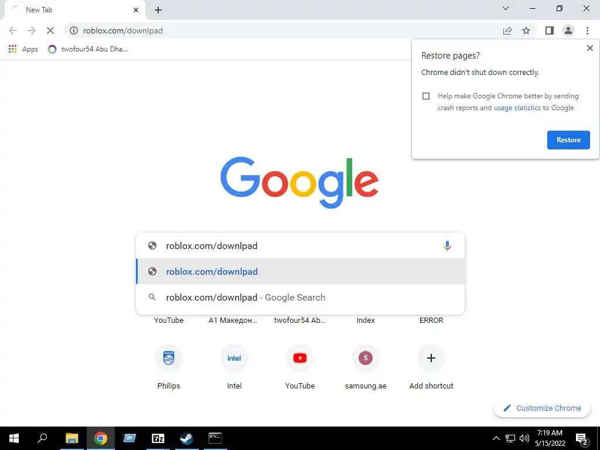Image resolution: width=600 pixels, height=450 pixels.
Task: Open Chrome's three-dot menu
Action: [587, 30]
